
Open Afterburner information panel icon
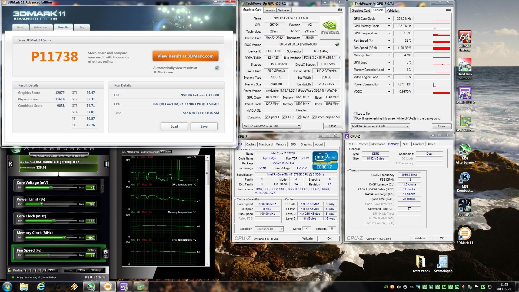pos(107,164)
